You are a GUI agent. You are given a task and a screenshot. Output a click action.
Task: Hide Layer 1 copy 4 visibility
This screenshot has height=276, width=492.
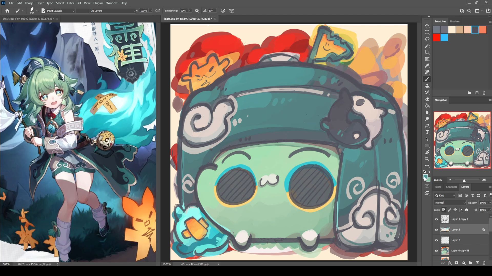click(x=436, y=219)
